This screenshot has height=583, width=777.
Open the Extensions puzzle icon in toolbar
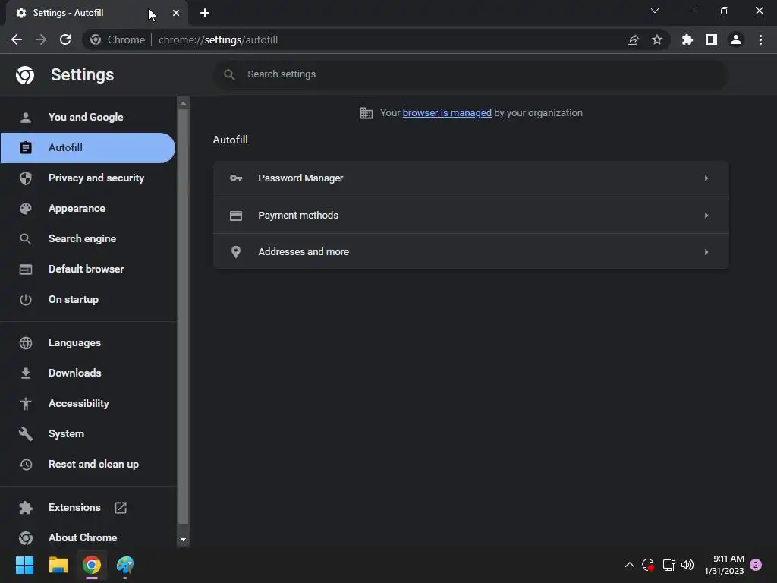tap(687, 39)
